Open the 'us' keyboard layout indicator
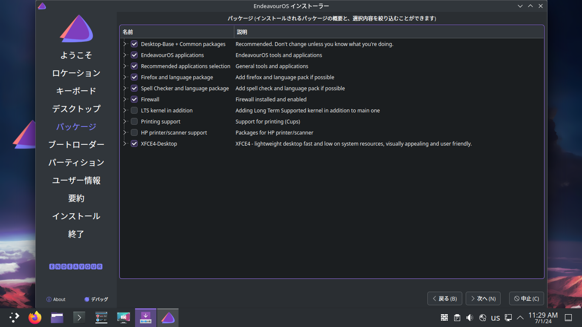Screen dimensions: 582x327 pos(496,318)
